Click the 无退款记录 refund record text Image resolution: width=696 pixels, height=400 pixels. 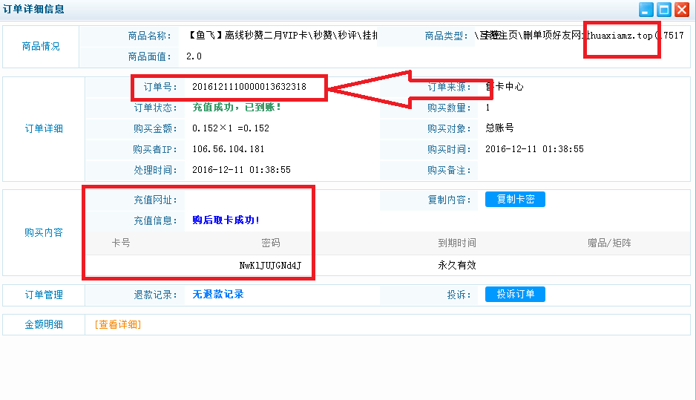(217, 295)
